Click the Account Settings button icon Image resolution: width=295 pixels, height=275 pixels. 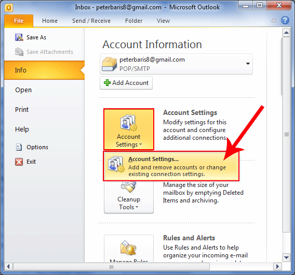[128, 123]
